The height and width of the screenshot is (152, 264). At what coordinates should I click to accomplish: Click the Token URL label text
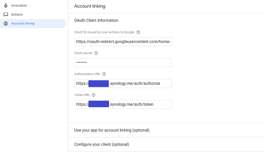click(82, 95)
